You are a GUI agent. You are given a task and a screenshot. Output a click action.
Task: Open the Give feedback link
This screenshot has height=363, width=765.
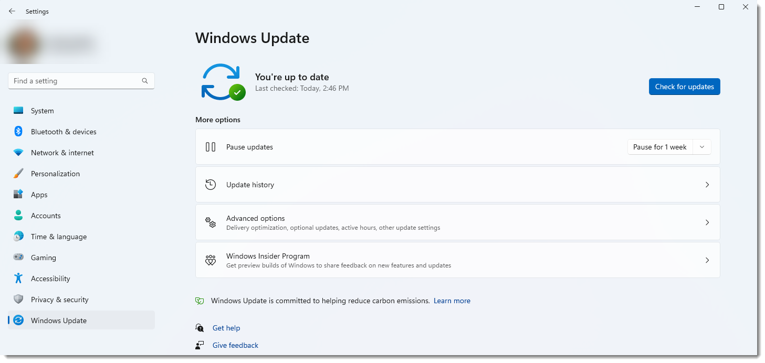[x=235, y=345]
